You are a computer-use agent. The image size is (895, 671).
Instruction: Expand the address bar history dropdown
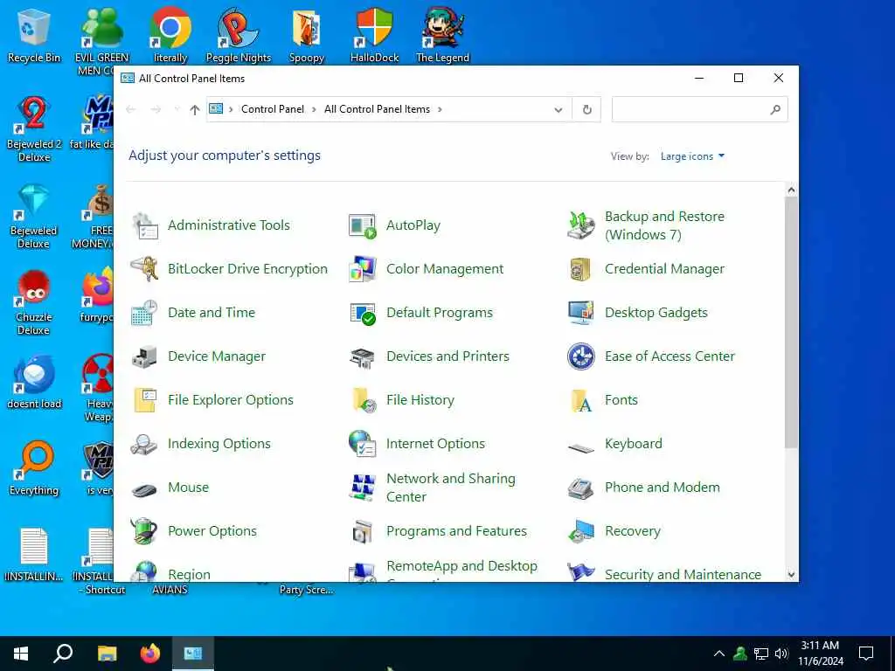pyautogui.click(x=559, y=109)
